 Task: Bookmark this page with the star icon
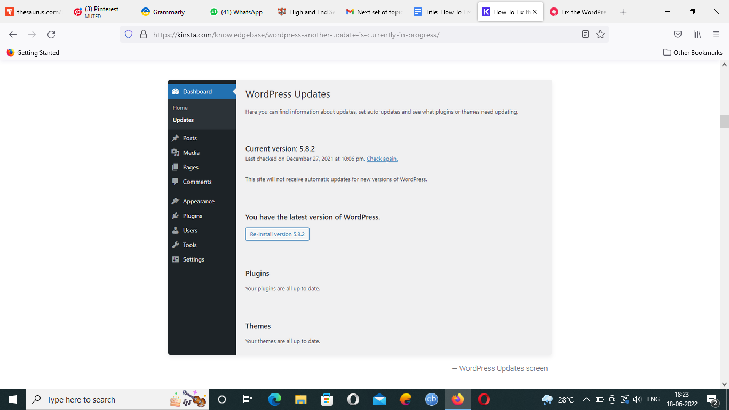(x=600, y=35)
